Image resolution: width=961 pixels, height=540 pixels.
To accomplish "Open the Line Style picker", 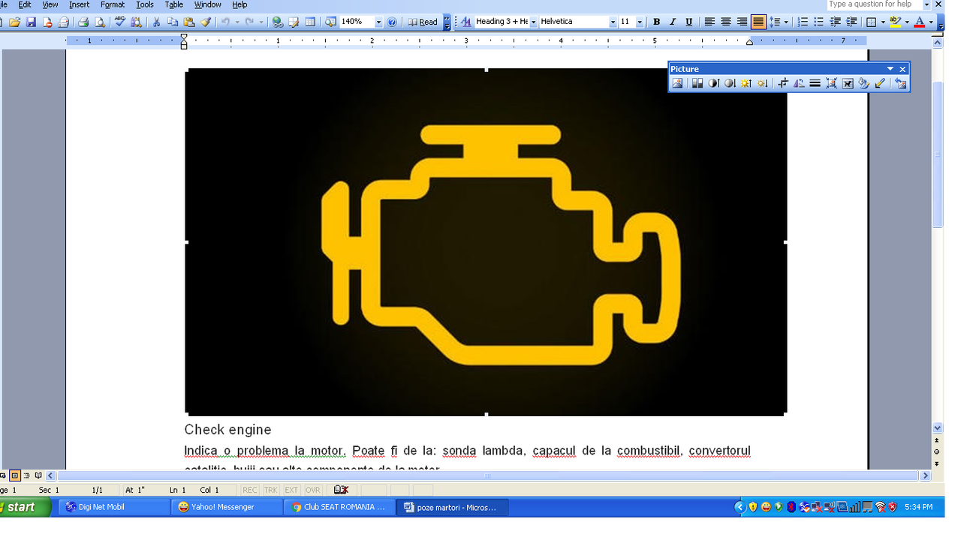I will point(815,83).
